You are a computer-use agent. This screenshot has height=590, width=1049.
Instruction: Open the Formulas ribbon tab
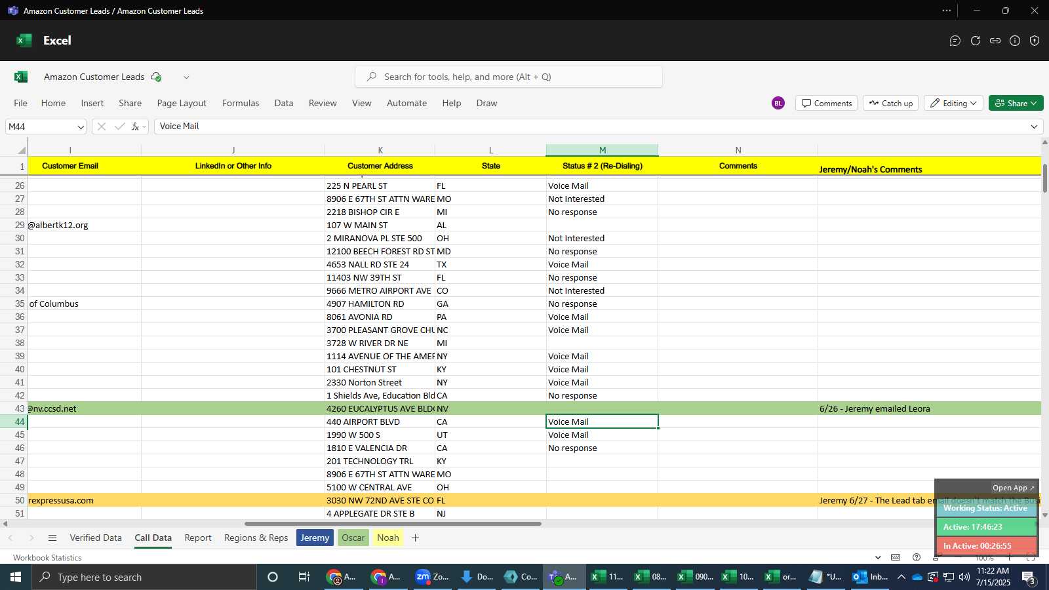pyautogui.click(x=241, y=104)
